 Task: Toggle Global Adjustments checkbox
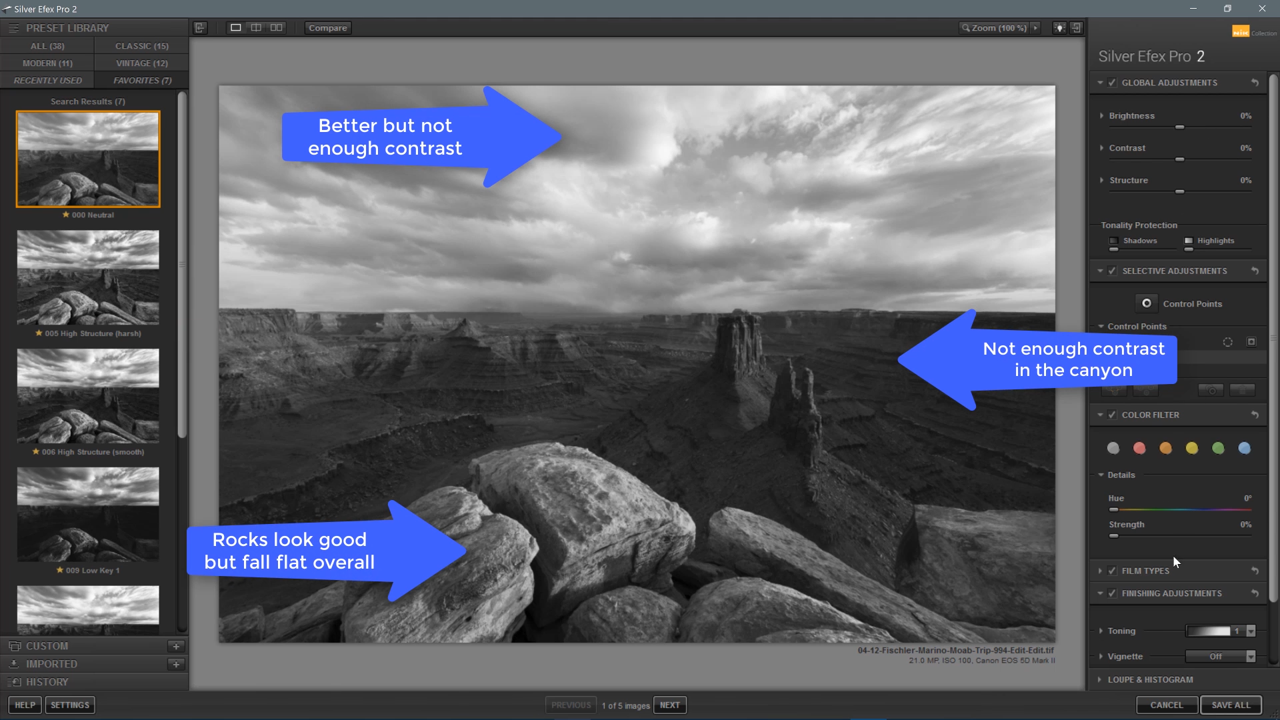point(1112,83)
